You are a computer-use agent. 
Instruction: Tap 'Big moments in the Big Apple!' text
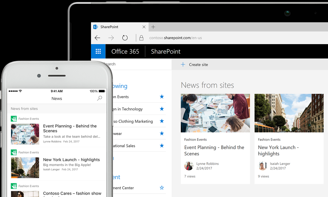tap(67, 165)
